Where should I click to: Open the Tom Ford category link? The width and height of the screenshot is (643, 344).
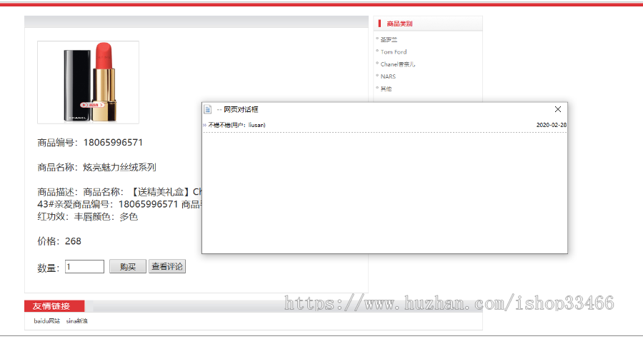[x=394, y=52]
